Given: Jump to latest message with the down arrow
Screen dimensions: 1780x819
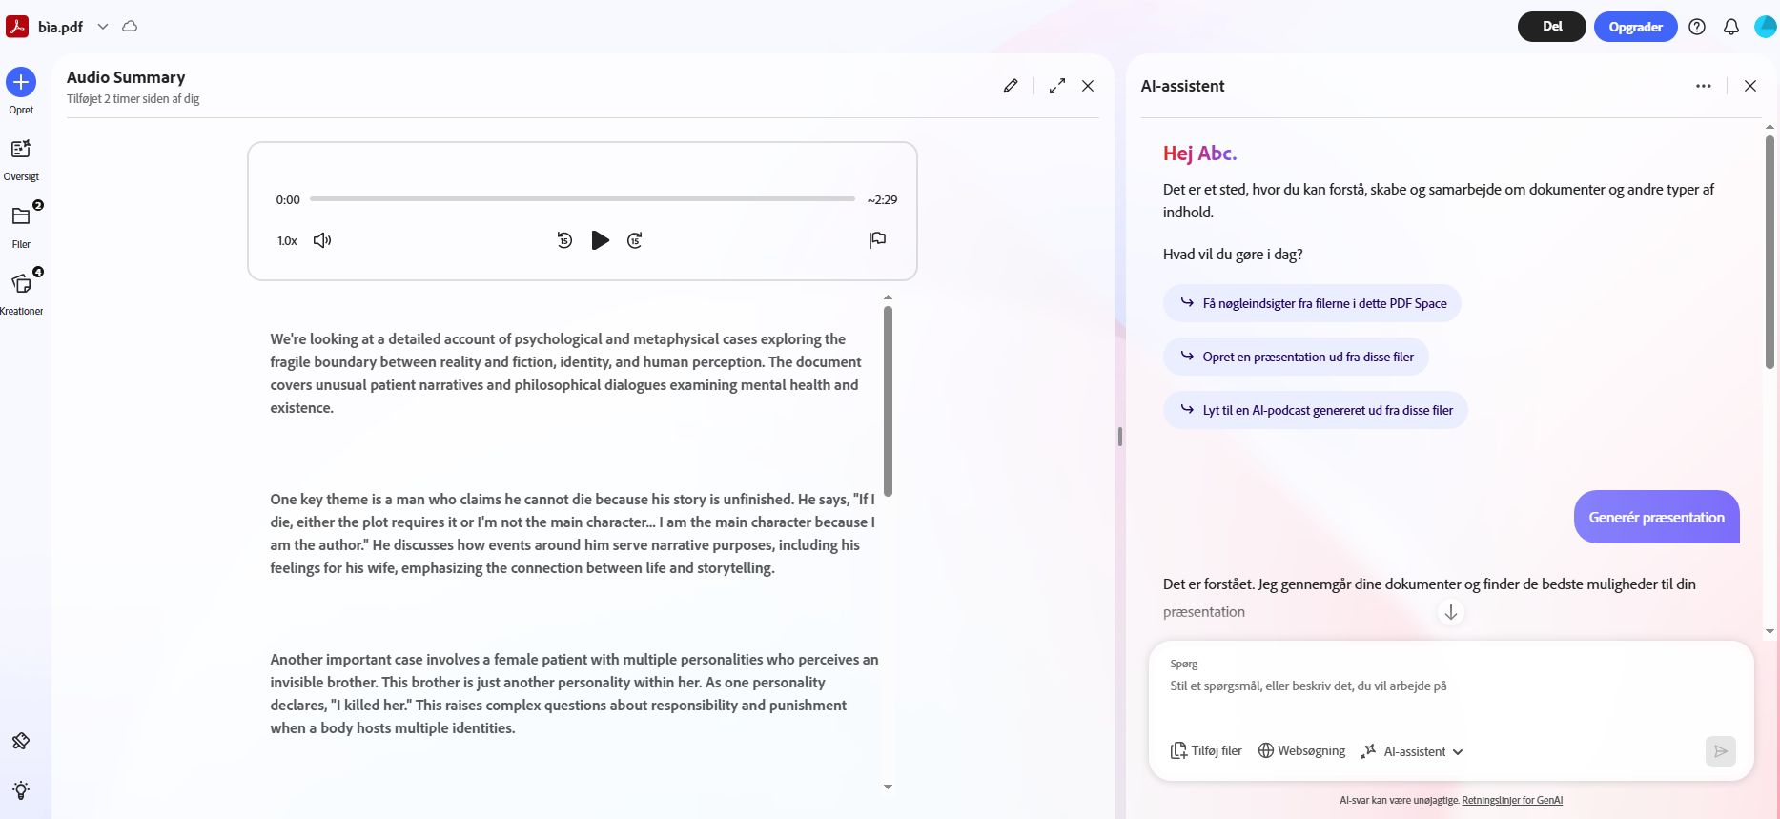Looking at the screenshot, I should click(x=1450, y=612).
